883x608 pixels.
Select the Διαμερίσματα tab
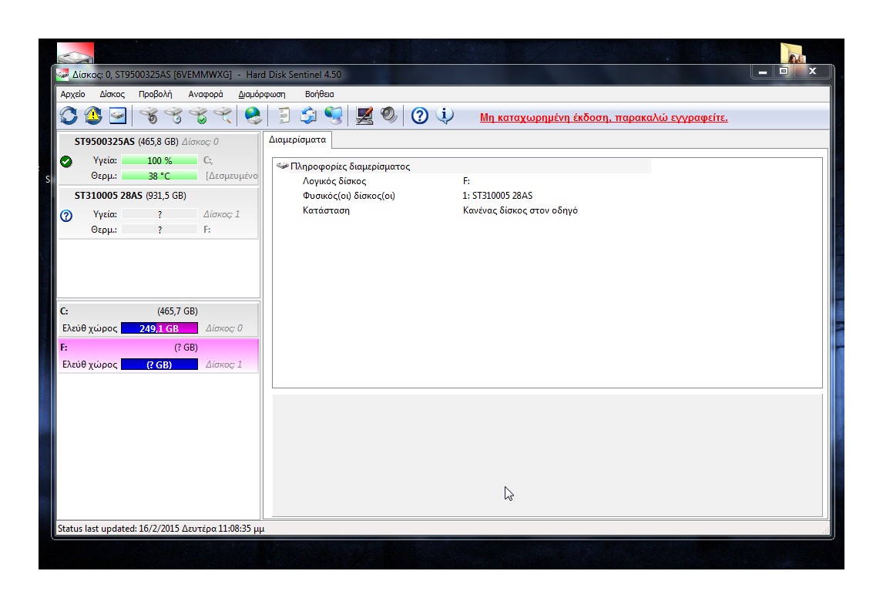(x=297, y=139)
